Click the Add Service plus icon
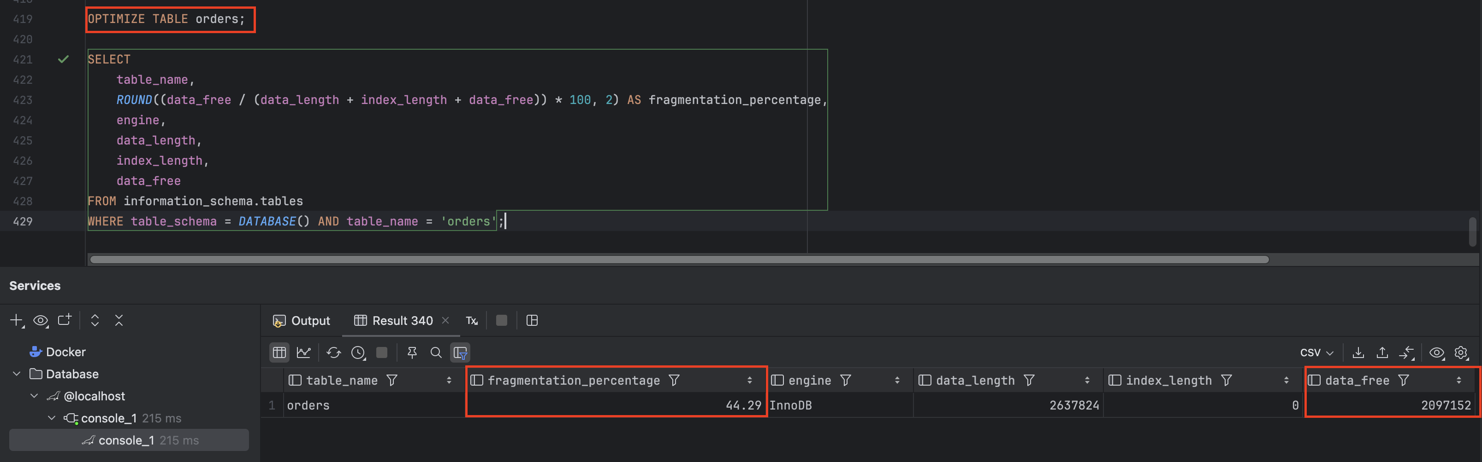This screenshot has height=462, width=1482. point(17,320)
